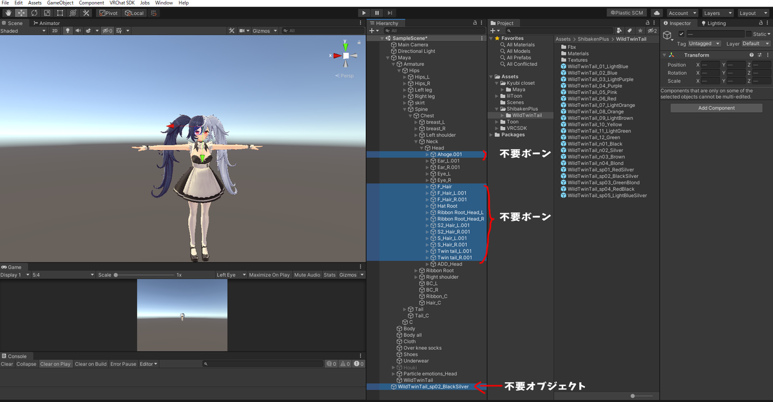The width and height of the screenshot is (773, 402).
Task: Open the GameObject menu
Action: click(x=61, y=3)
